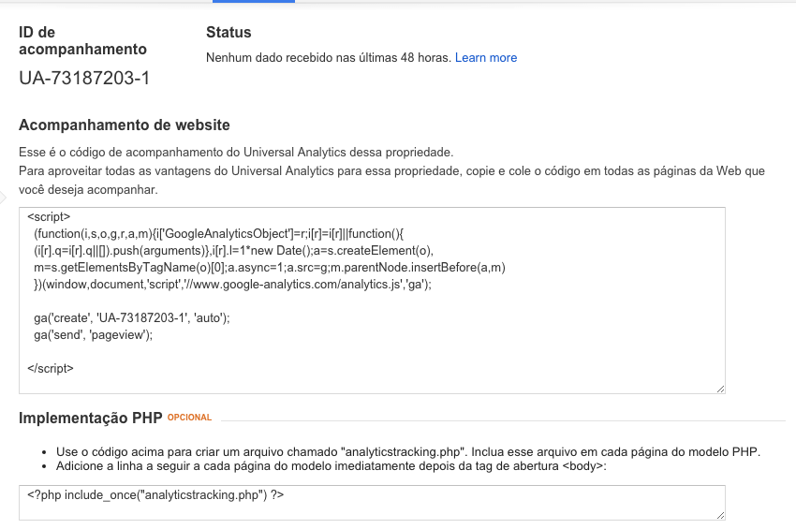
Task: Click the Implementação PHP heading
Action: [x=91, y=418]
